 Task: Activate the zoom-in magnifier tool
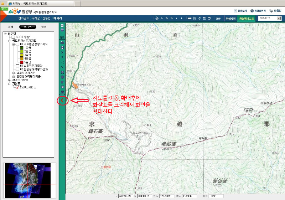(x=167, y=19)
